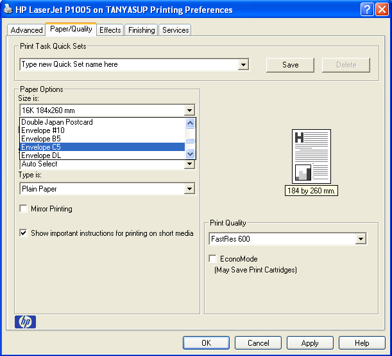Select the Paper/Quality tab

(x=71, y=29)
